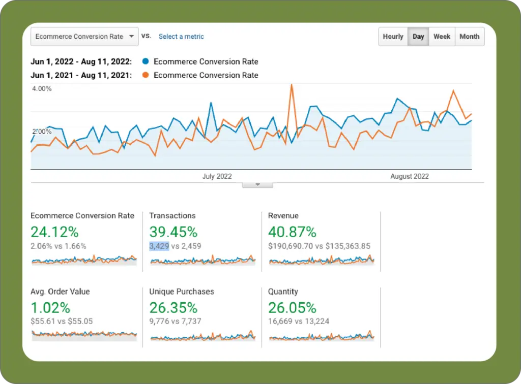Image resolution: width=521 pixels, height=384 pixels.
Task: Open the Ecommerce Conversion Rate metric dropdown
Action: (x=84, y=37)
